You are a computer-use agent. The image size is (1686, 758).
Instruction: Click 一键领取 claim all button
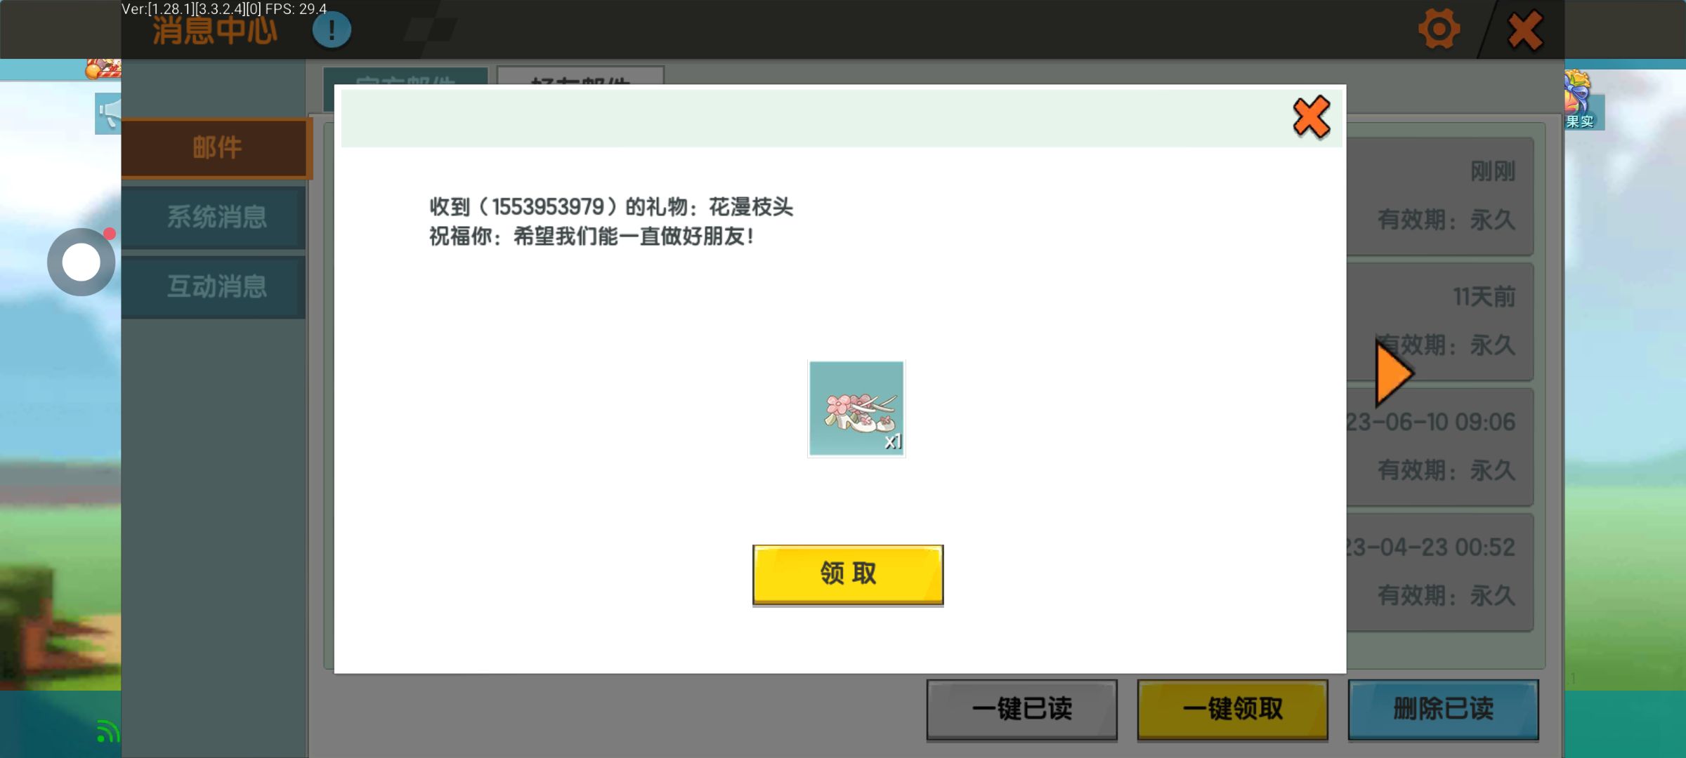point(1232,709)
